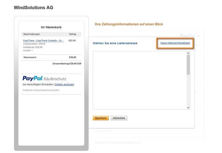Click the 'Betrag' column header
Image resolution: width=222 pixels, height=153 pixels.
[73, 34]
